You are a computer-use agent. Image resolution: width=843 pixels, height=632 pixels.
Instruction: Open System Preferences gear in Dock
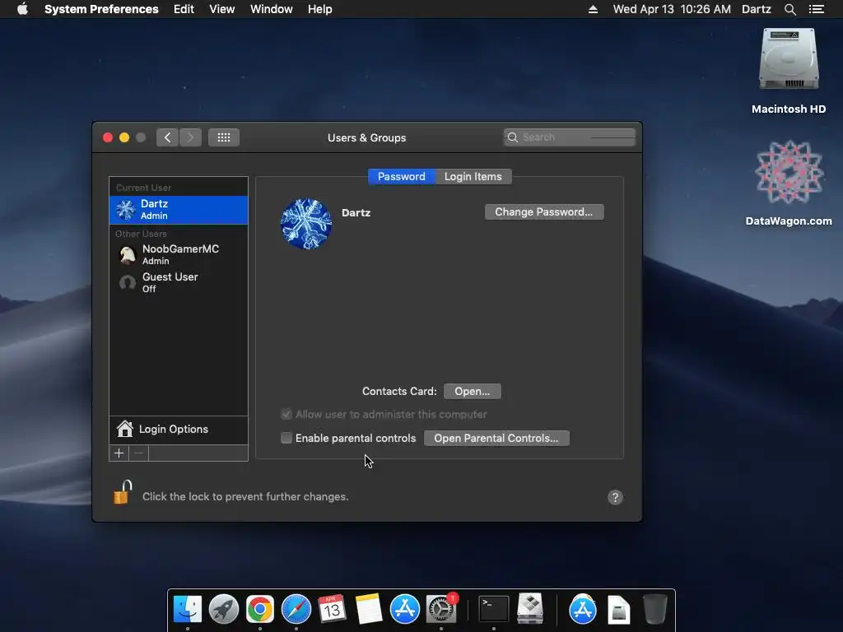click(441, 609)
